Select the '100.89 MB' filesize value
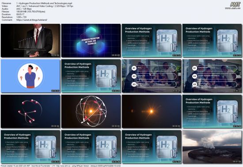Image resolution: width=243 pixels, height=167 pixels. tap(30, 11)
